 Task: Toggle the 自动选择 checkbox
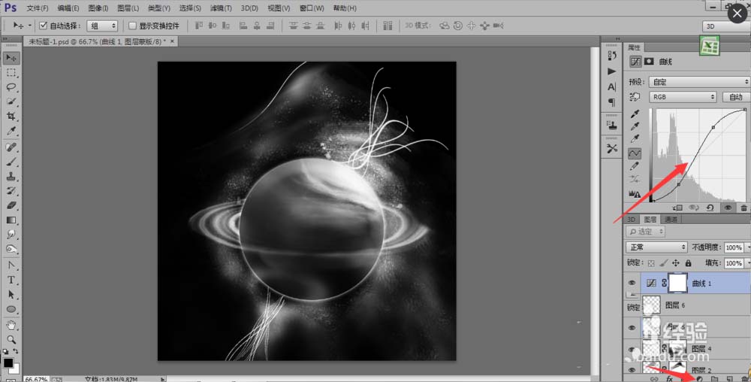pos(43,26)
